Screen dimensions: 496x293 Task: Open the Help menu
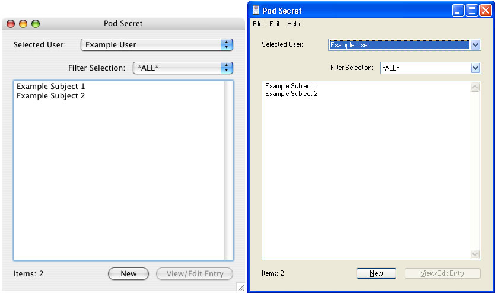[293, 24]
